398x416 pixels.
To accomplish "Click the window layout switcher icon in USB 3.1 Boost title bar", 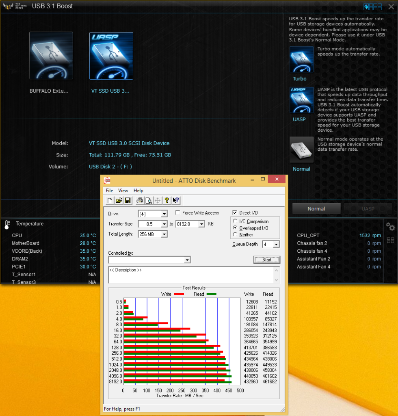I will tap(372, 6).
